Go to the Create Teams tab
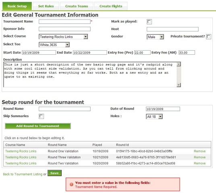The height and width of the screenshot is (193, 216). point(77,6)
